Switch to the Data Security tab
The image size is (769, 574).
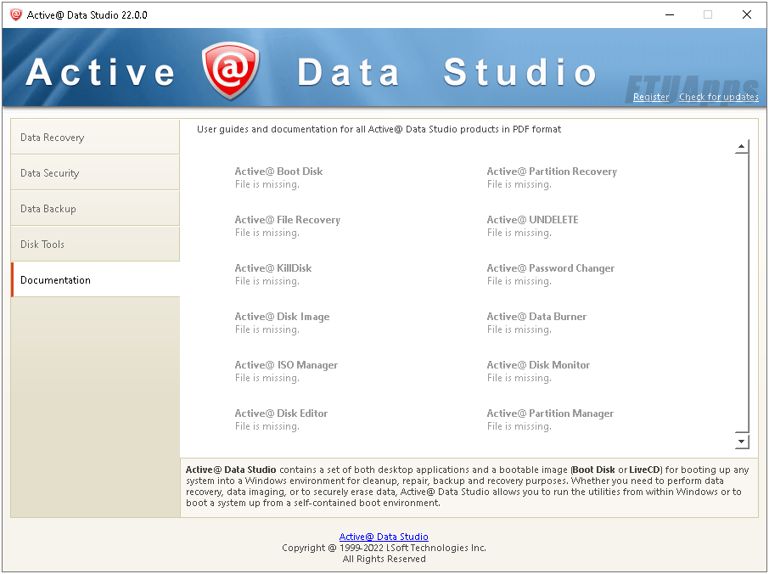tap(95, 173)
